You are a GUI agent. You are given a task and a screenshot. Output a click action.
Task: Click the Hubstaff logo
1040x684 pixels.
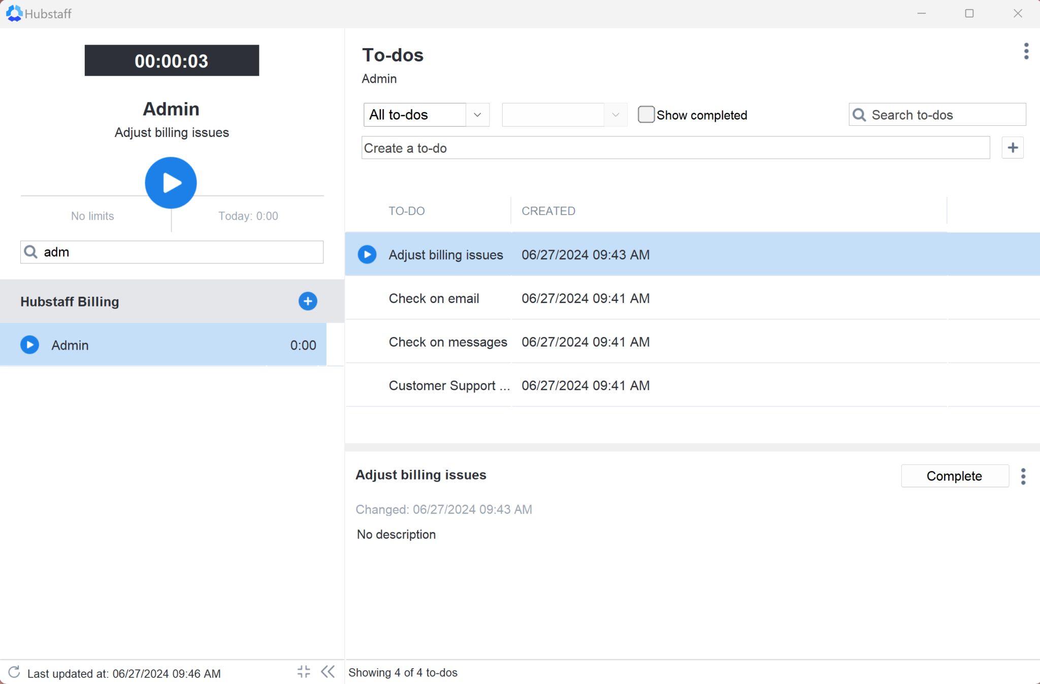coord(14,13)
